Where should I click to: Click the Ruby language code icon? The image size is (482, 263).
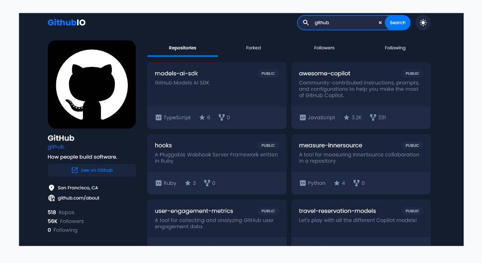[x=158, y=183]
